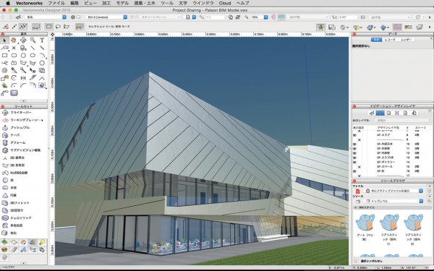Collapse the RWスタイル resource section

(x=356, y=207)
